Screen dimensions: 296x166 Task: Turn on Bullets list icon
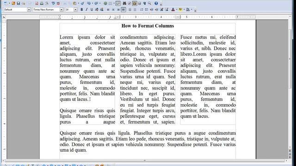pyautogui.click(x=146, y=10)
